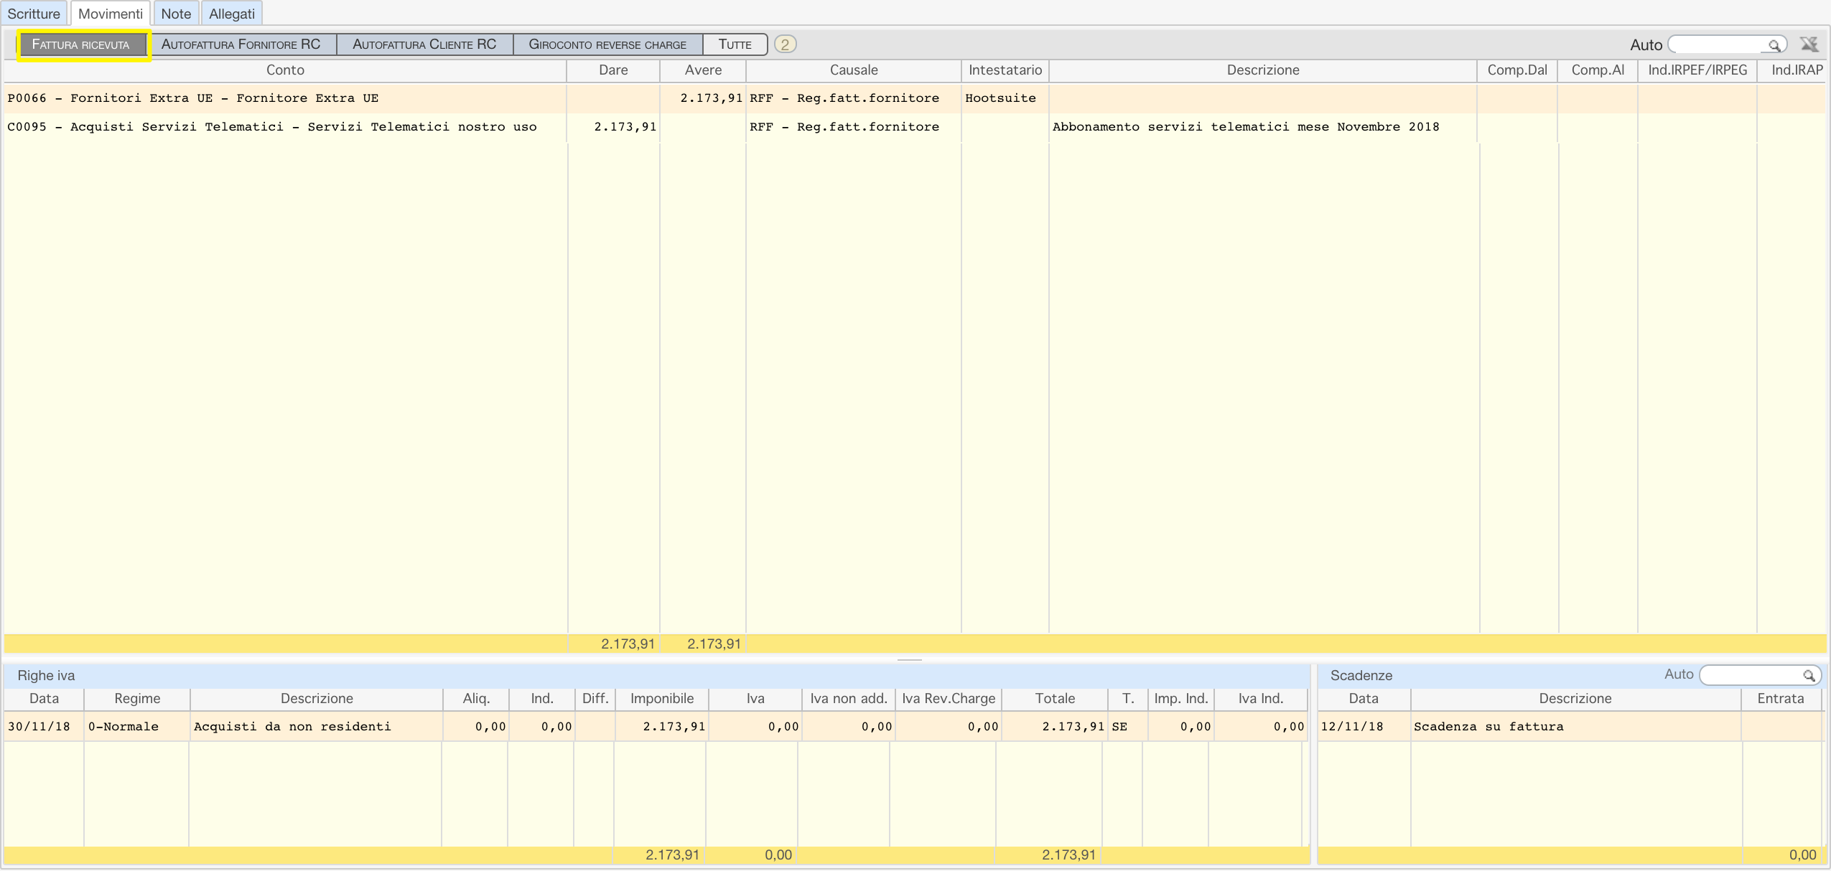
Task: Select the Giroconto reverse charge filter
Action: [607, 44]
